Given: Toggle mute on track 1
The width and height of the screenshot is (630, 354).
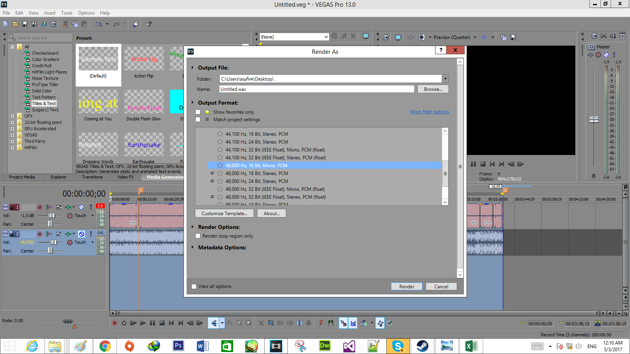Looking at the screenshot, I should tap(81, 207).
